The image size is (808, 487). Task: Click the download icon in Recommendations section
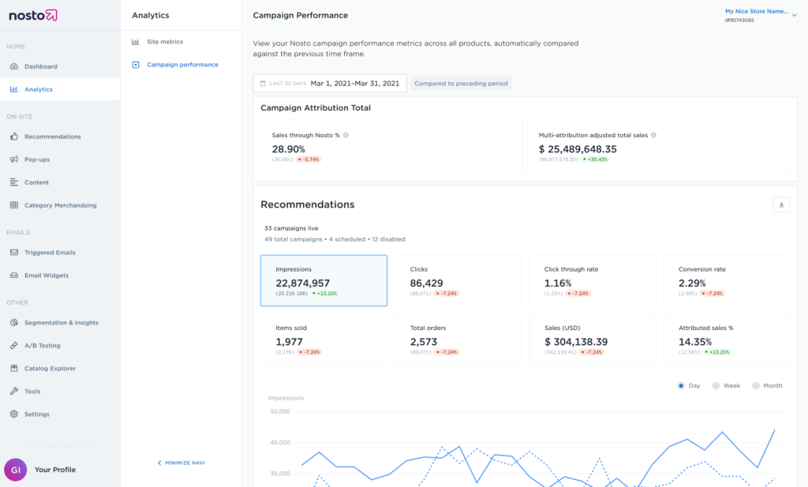point(781,204)
